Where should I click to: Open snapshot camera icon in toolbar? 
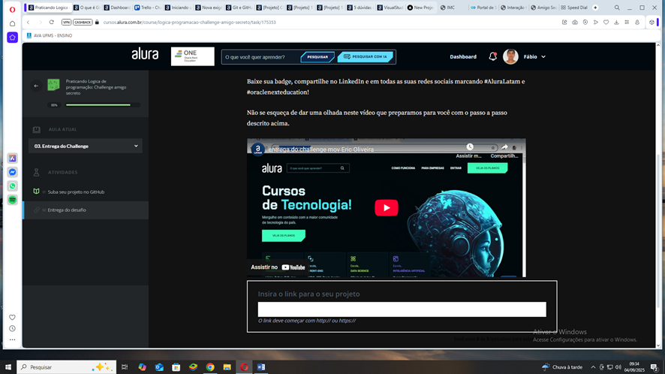[x=575, y=22]
